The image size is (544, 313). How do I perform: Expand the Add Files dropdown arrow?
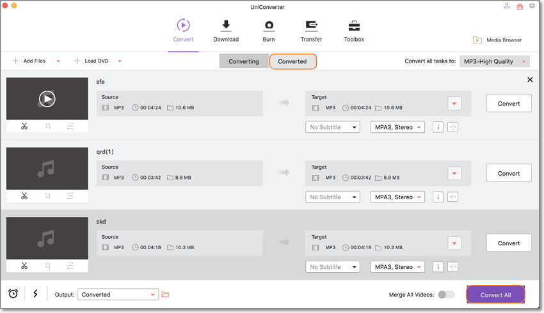(58, 61)
